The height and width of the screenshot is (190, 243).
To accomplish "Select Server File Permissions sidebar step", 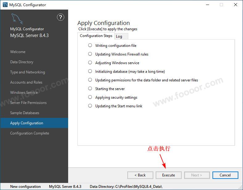I will 28,103.
